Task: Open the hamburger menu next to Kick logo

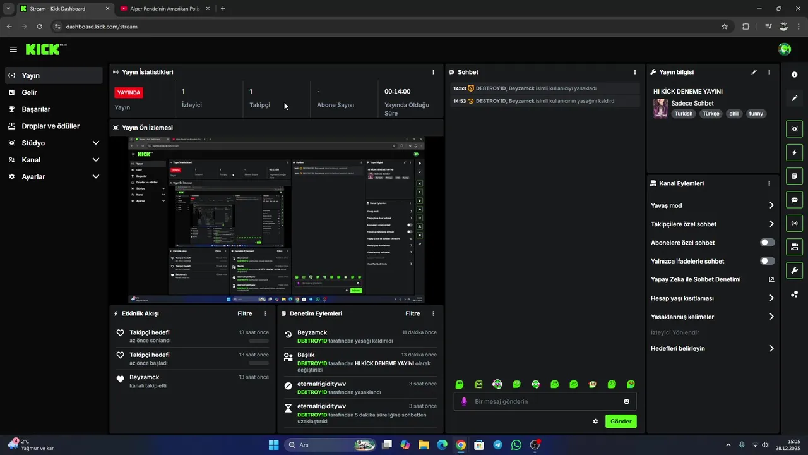Action: point(13,49)
